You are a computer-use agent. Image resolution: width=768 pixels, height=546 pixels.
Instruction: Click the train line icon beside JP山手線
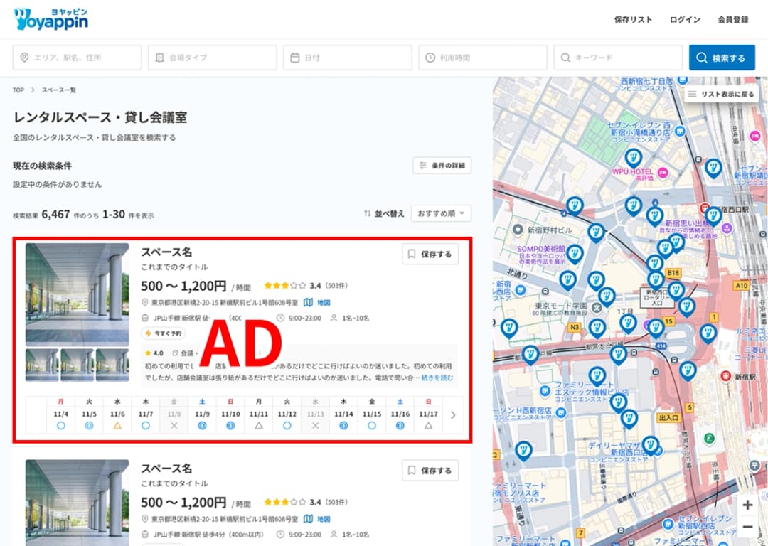(x=144, y=318)
